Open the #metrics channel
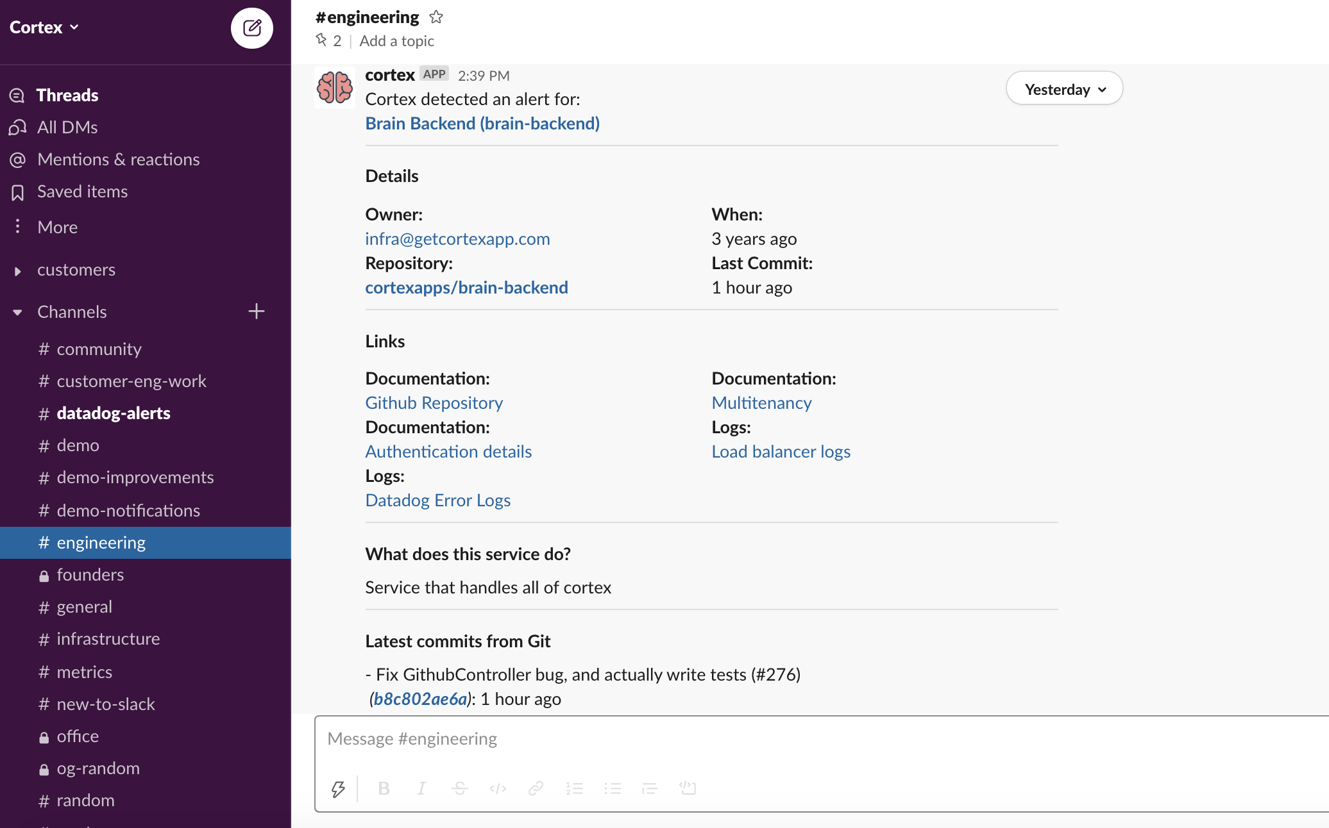 pyautogui.click(x=145, y=672)
